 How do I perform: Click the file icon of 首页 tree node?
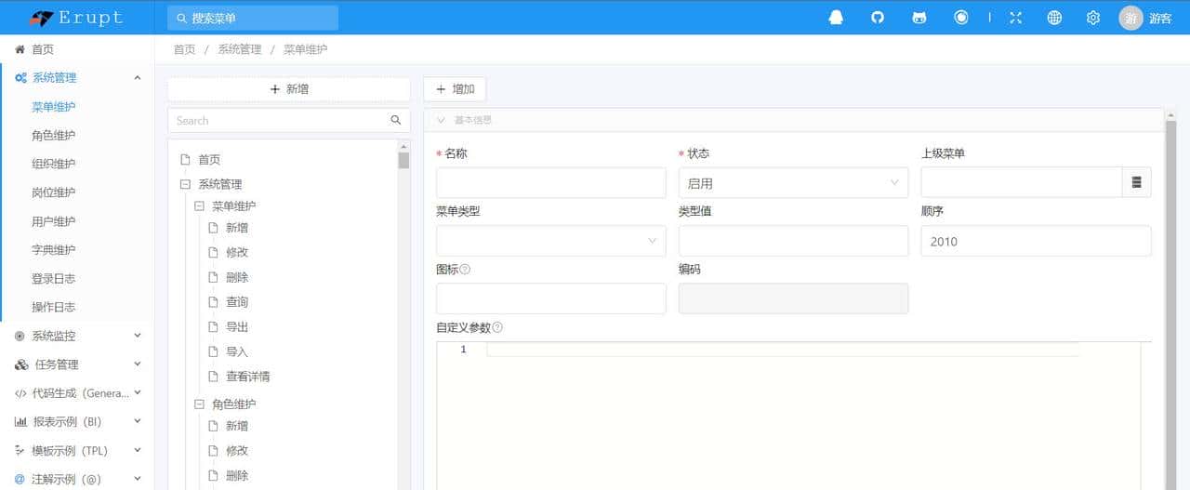pos(185,160)
